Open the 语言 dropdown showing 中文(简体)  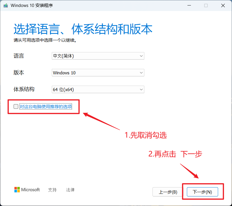tap(98, 56)
